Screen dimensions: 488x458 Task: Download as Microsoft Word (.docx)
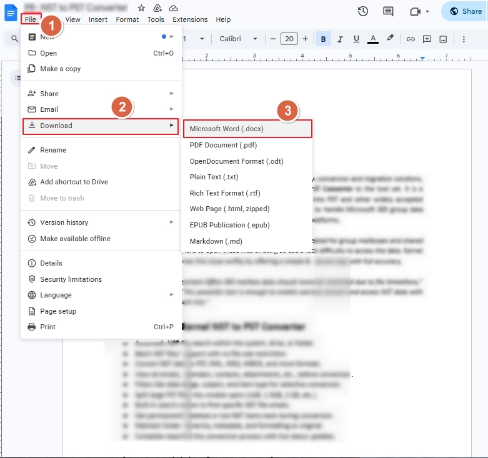[247, 129]
